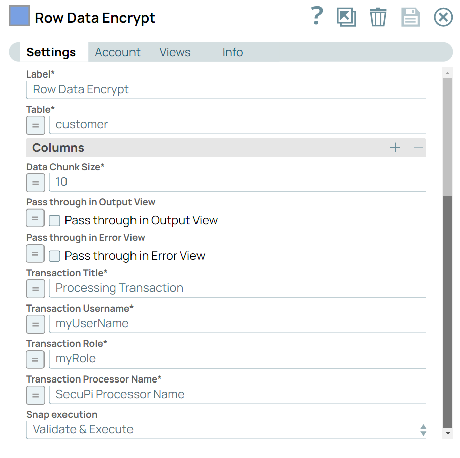Enable Pass through in Error View
Viewport: 460px width, 458px height.
click(54, 256)
